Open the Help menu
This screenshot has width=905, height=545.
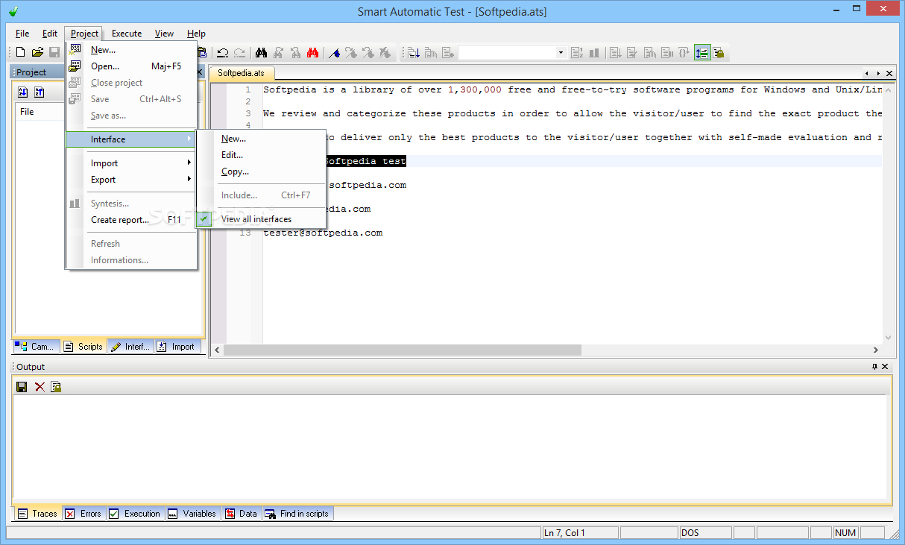tap(196, 34)
